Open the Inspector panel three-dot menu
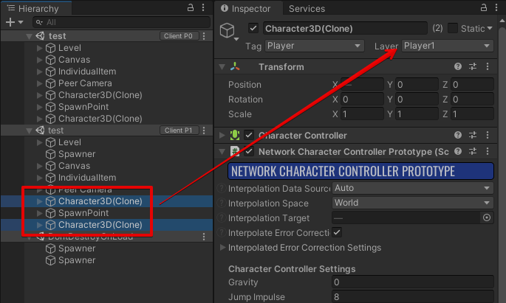 point(496,7)
